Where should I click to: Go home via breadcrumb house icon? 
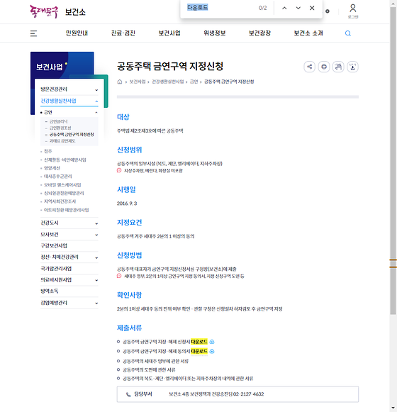120,82
